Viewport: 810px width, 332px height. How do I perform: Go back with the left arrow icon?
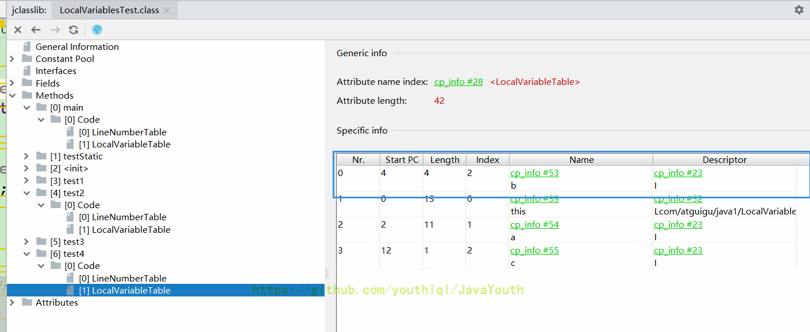(x=36, y=30)
